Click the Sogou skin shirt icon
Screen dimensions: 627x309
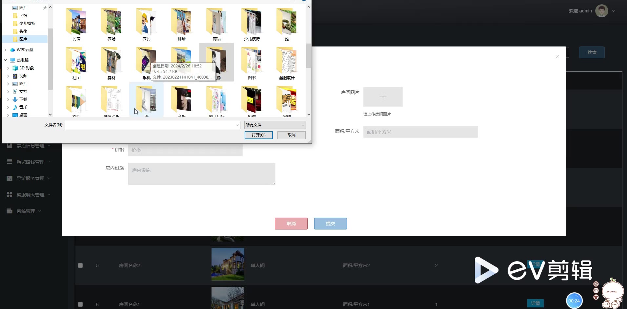[x=596, y=297]
